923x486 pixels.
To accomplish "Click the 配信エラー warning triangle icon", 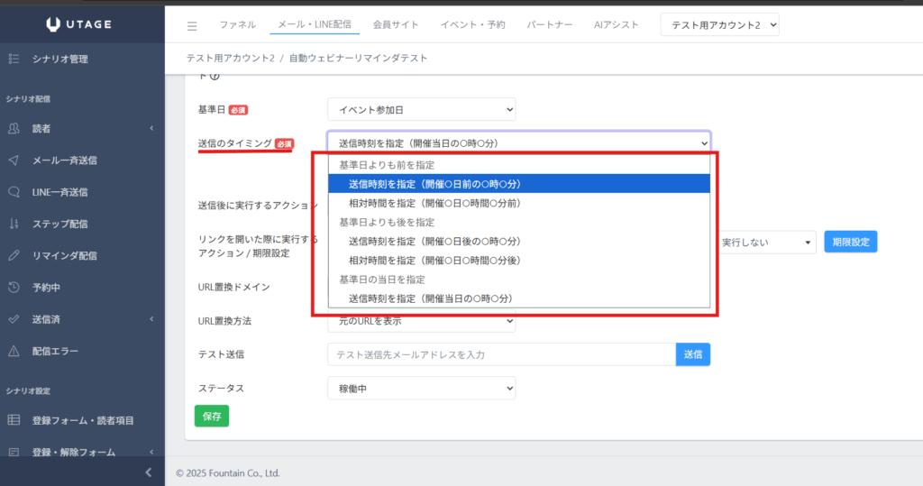I will 14,351.
